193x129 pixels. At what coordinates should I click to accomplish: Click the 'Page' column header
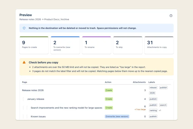pyautogui.click(x=25, y=82)
